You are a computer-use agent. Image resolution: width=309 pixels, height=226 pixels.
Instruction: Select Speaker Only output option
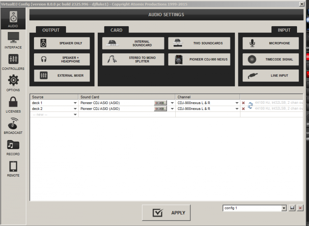[x=62, y=43]
